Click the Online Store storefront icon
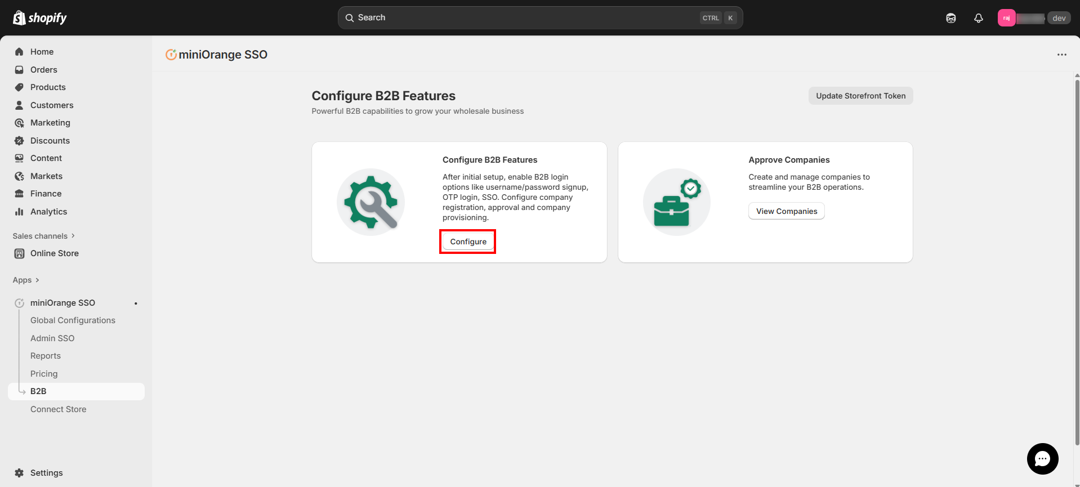Image resolution: width=1080 pixels, height=487 pixels. pyautogui.click(x=19, y=253)
